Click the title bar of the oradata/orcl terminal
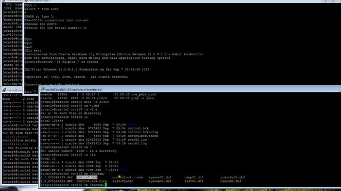Viewport: 341px width, 191px height. pos(190,90)
